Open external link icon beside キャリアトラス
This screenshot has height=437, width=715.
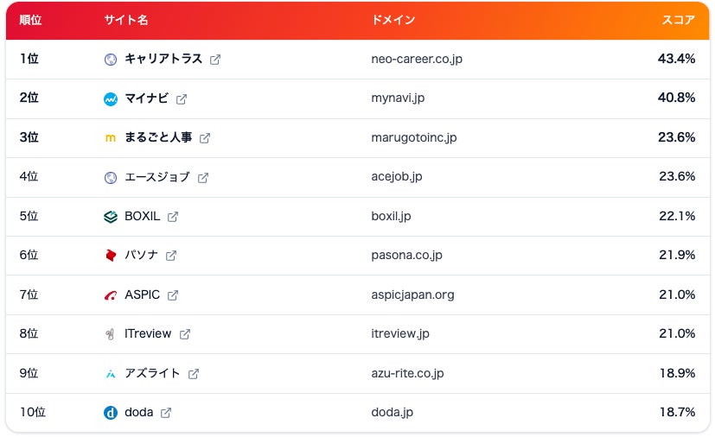pyautogui.click(x=215, y=60)
